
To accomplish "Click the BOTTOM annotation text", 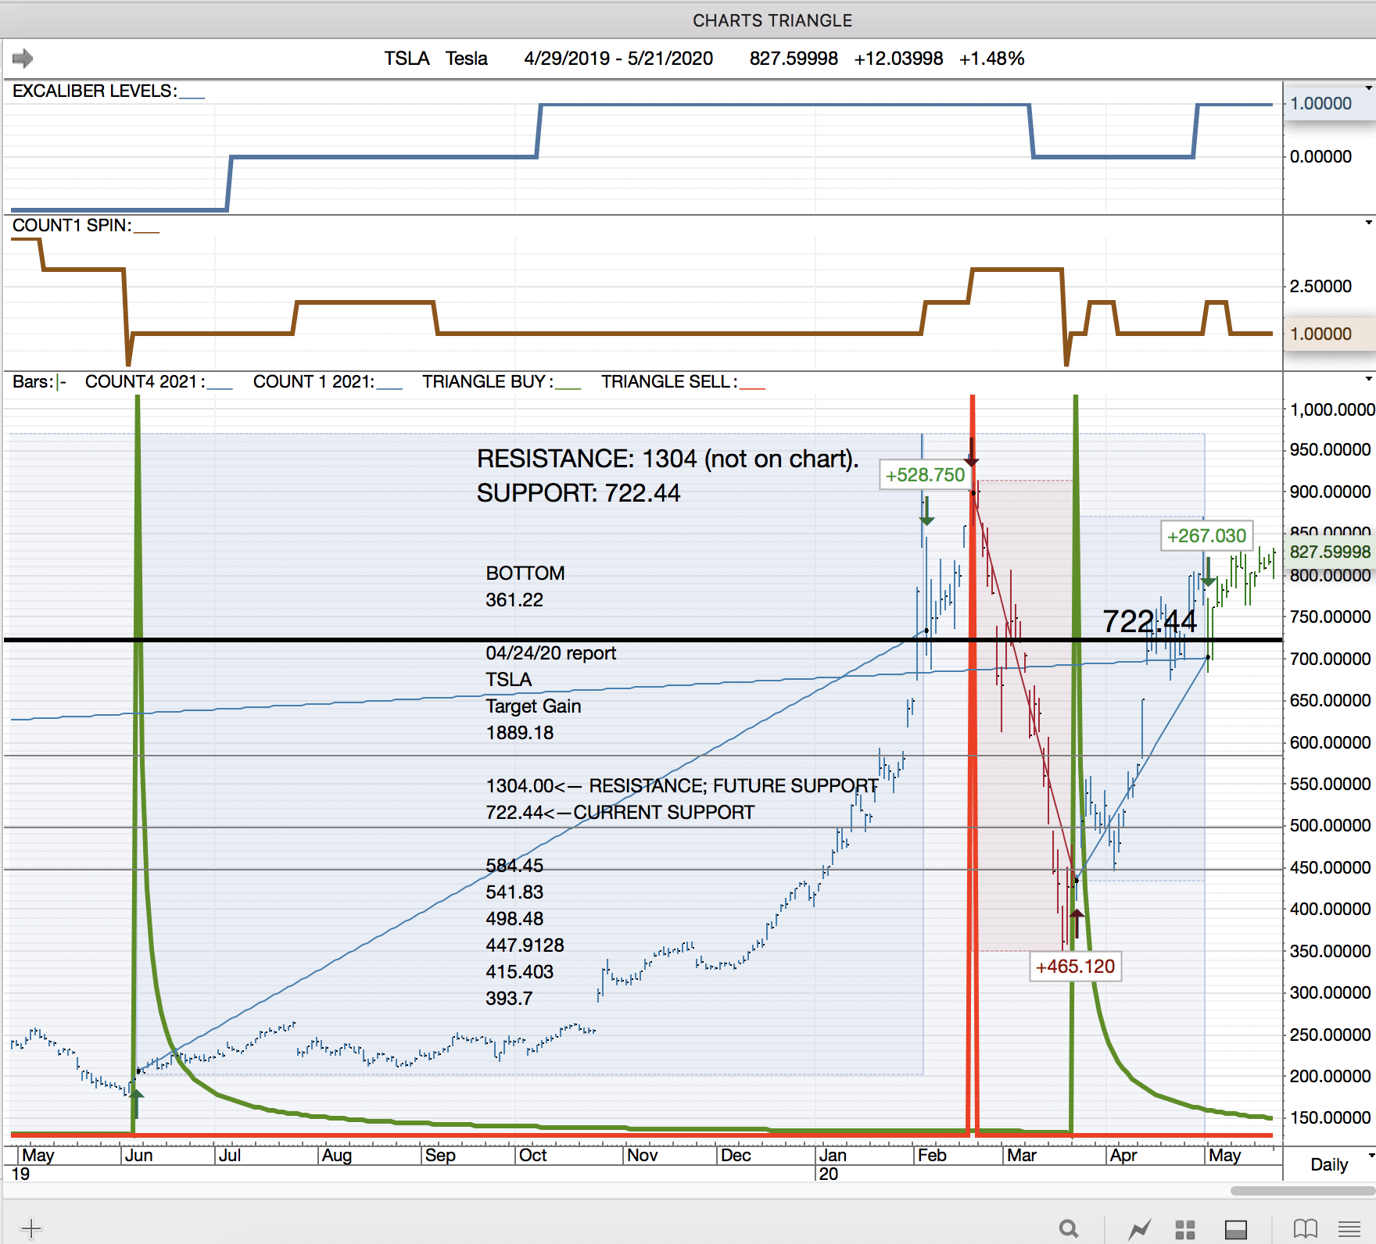I will click(x=525, y=574).
